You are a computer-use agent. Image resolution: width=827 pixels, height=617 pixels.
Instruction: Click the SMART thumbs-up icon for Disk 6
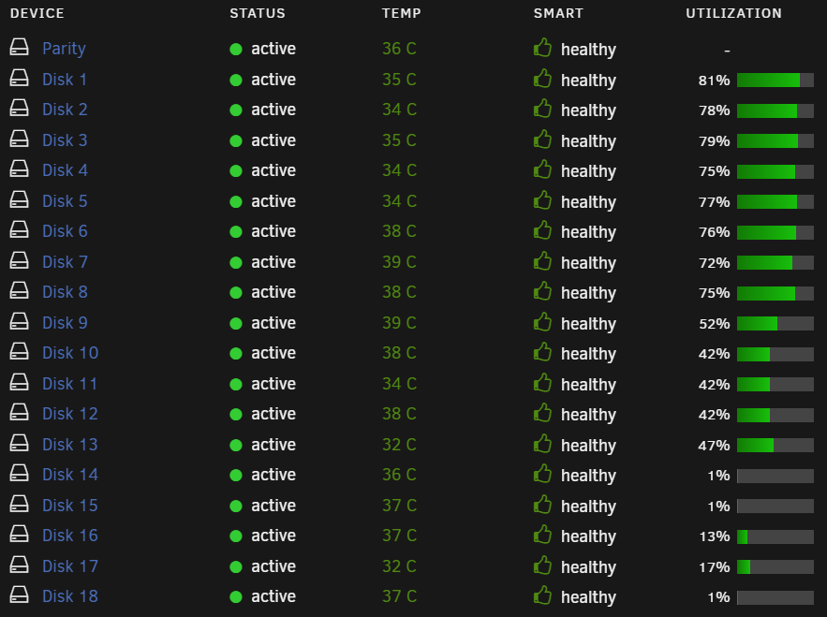coord(542,230)
